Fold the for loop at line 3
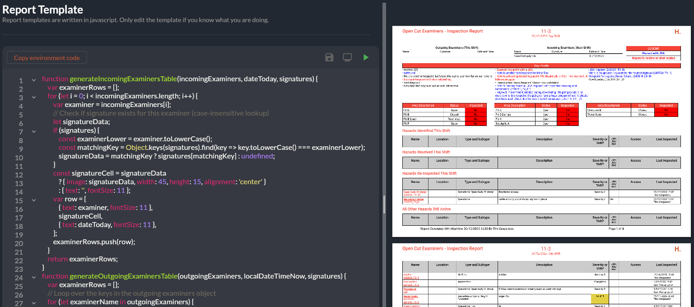694x307 pixels. pos(33,98)
